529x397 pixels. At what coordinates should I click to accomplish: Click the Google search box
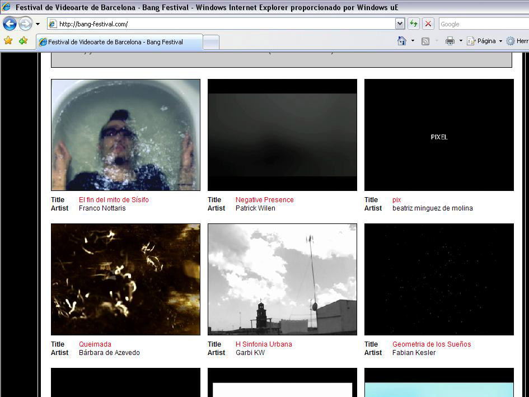point(484,24)
